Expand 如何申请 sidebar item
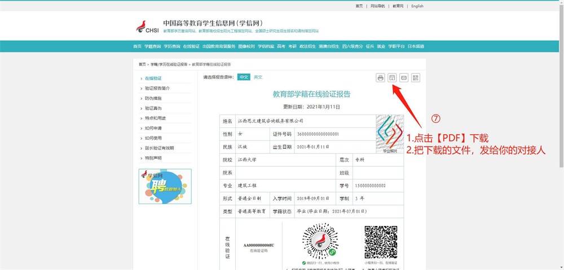Viewport: 564px width, 270px height. click(x=153, y=128)
